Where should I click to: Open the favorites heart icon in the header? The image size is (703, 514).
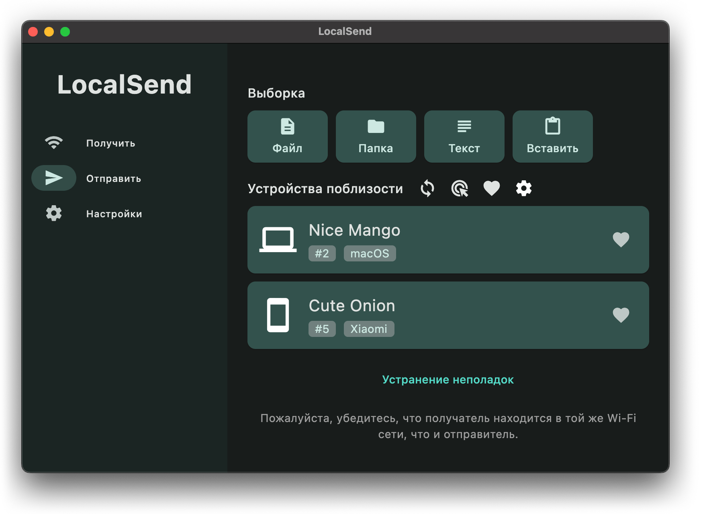[x=492, y=188]
